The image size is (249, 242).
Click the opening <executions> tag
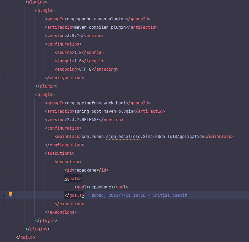(59, 153)
